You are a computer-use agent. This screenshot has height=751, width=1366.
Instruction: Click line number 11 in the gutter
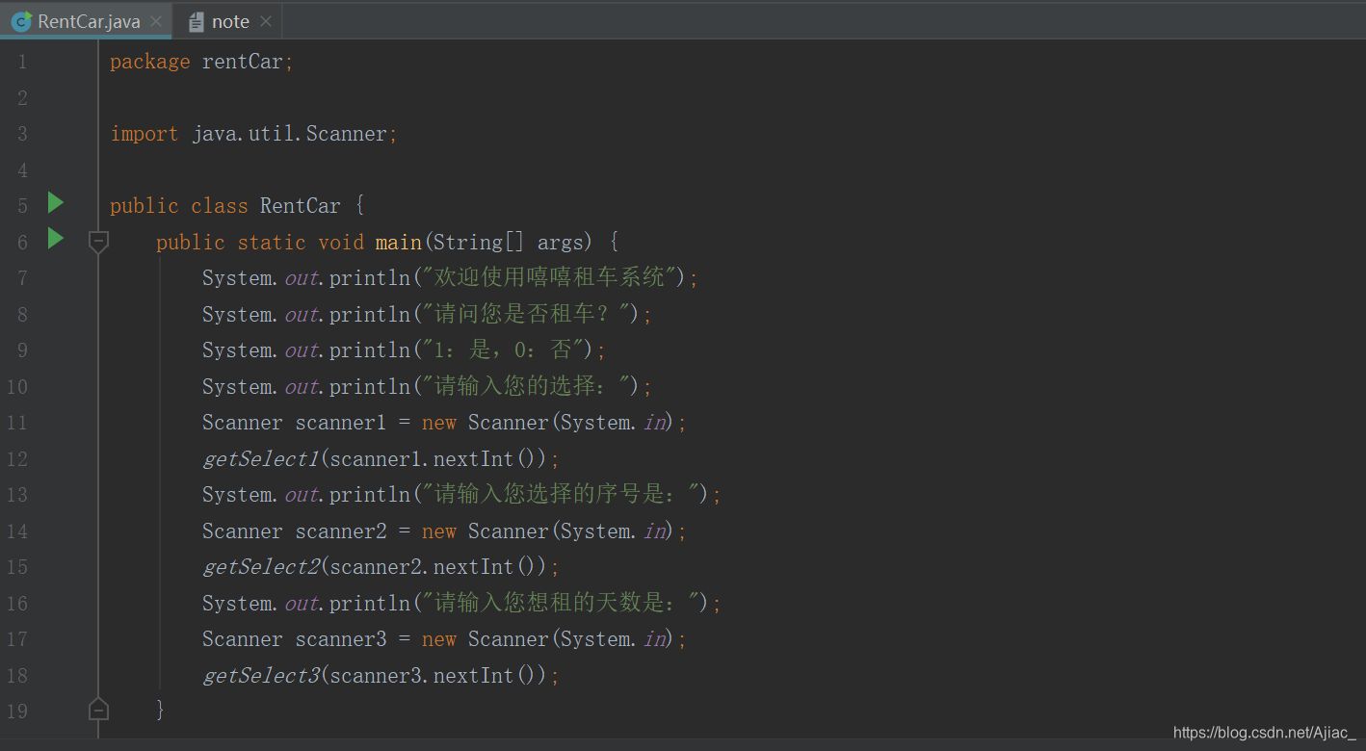(17, 423)
